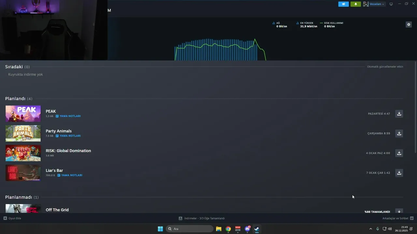Open İndirmeler downloads status in bottom bar
This screenshot has height=234, width=417.
[202, 218]
